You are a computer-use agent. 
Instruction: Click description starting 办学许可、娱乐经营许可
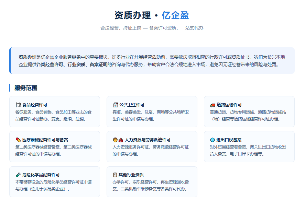[x=151, y=186]
